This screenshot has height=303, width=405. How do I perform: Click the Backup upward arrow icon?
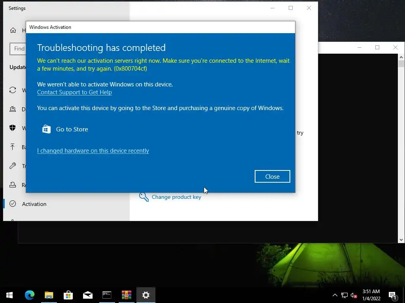click(x=13, y=147)
